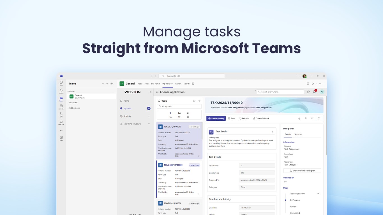Image resolution: width=383 pixels, height=215 pixels.
Task: Open the share icon in task toolbar
Action: click(x=312, y=118)
